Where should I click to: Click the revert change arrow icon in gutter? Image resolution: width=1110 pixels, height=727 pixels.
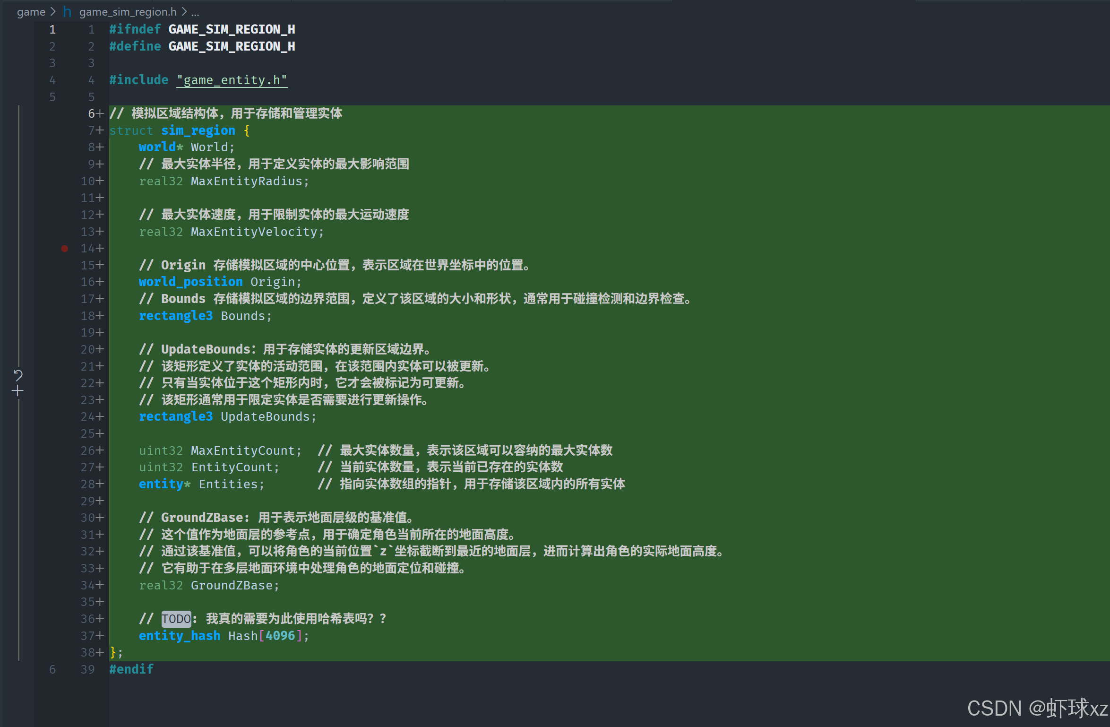pyautogui.click(x=18, y=375)
